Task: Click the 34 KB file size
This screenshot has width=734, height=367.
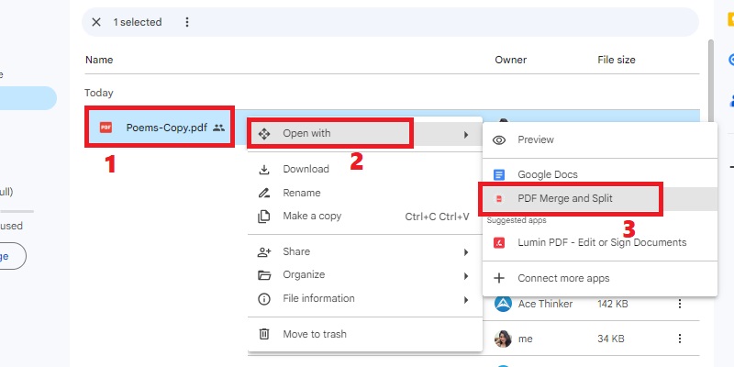Action: [611, 339]
